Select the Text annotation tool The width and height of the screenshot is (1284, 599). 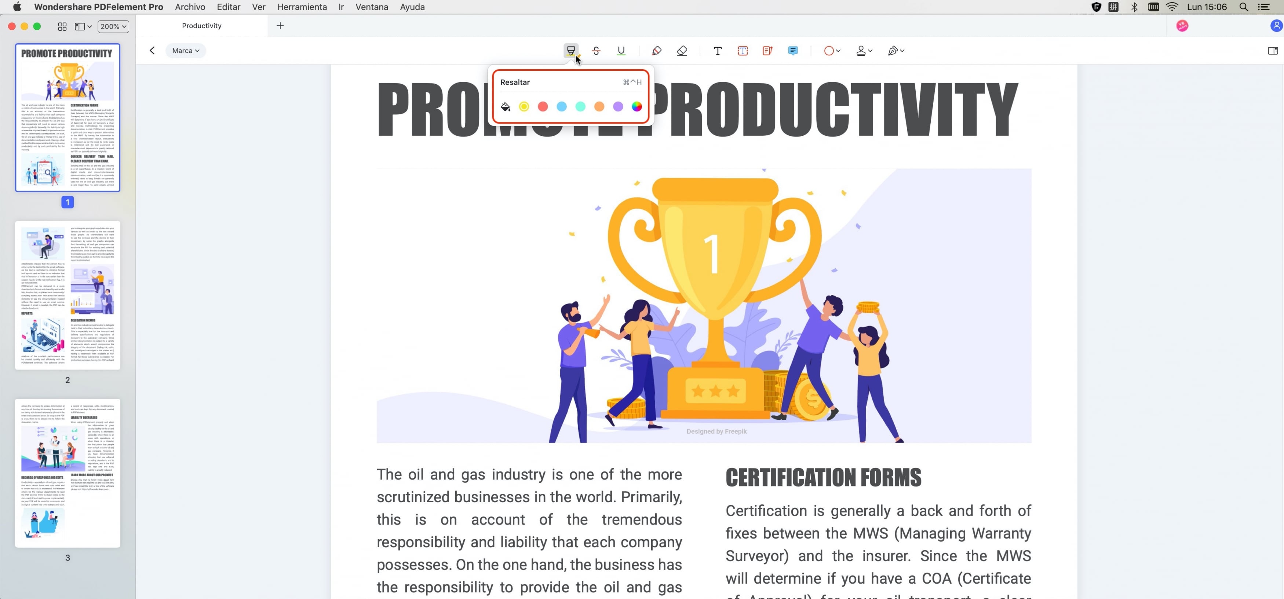[717, 51]
